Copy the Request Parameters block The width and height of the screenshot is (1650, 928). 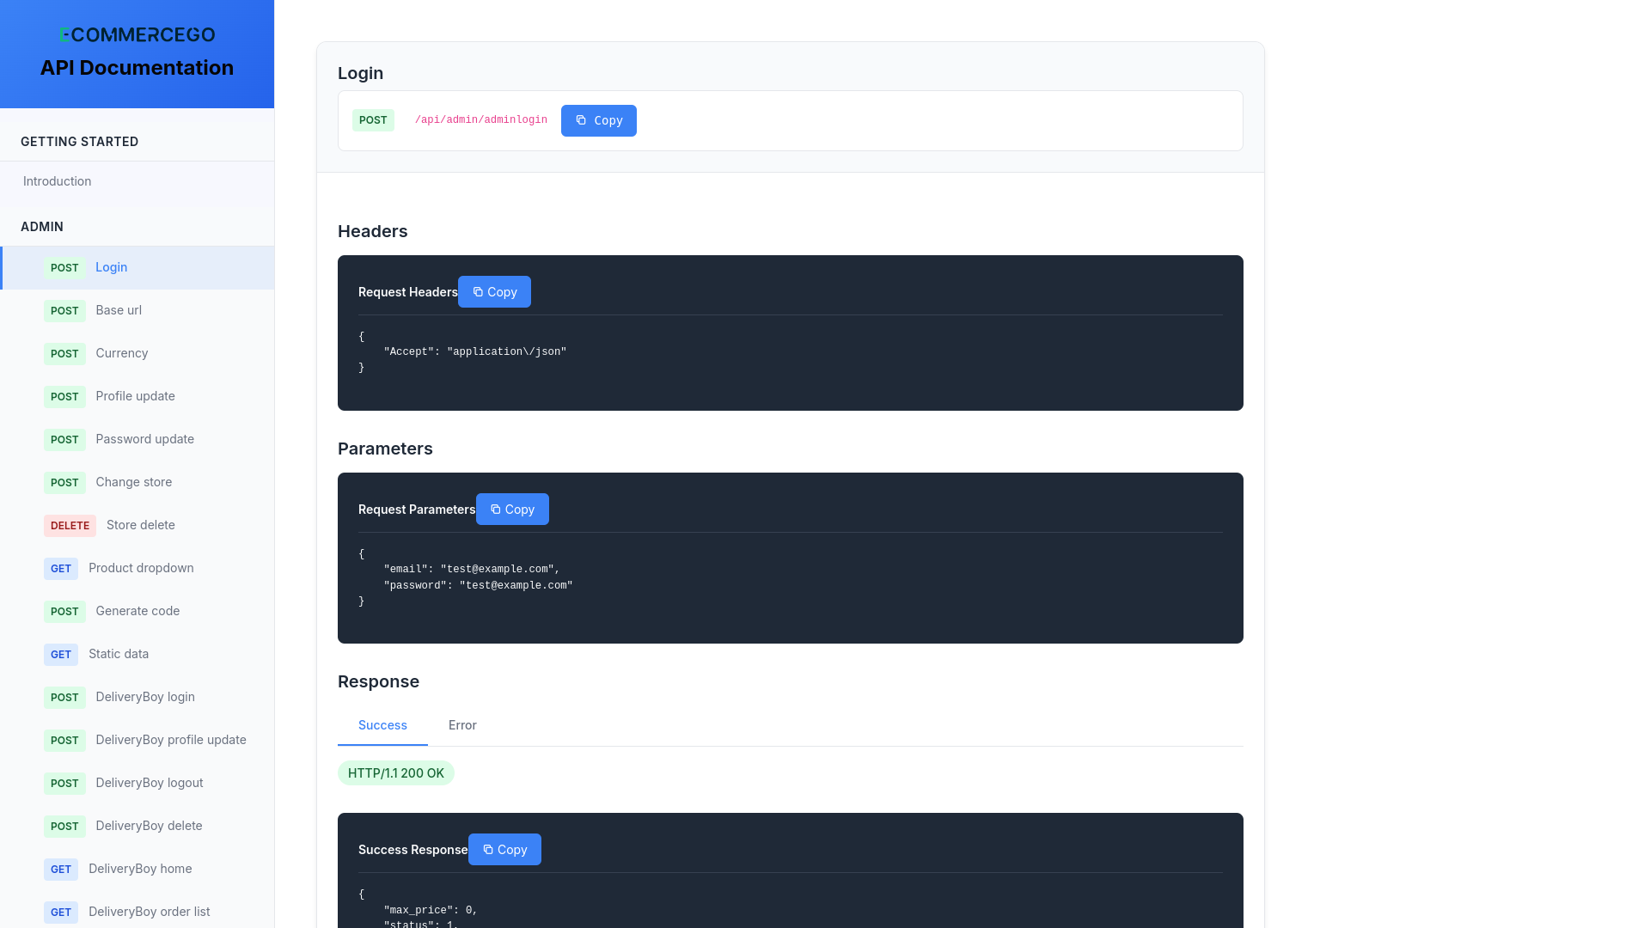tap(512, 510)
